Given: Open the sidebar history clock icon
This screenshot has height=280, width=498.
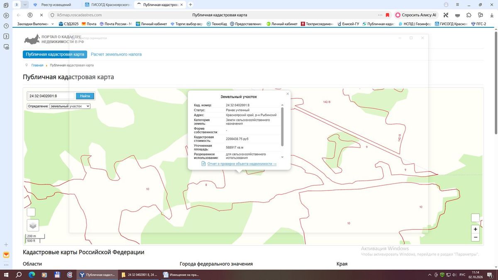Looking at the screenshot, I should click(6, 26).
